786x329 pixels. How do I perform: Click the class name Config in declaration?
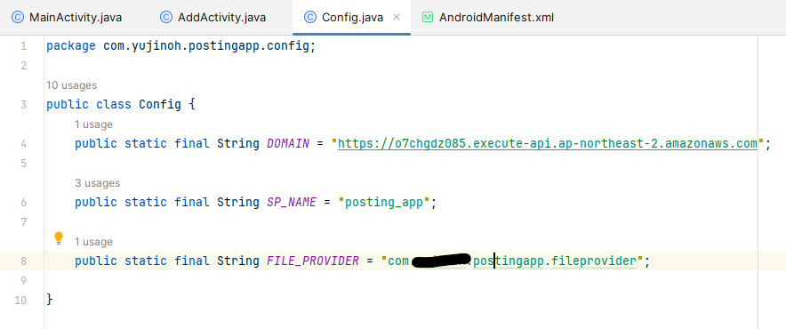coord(160,105)
